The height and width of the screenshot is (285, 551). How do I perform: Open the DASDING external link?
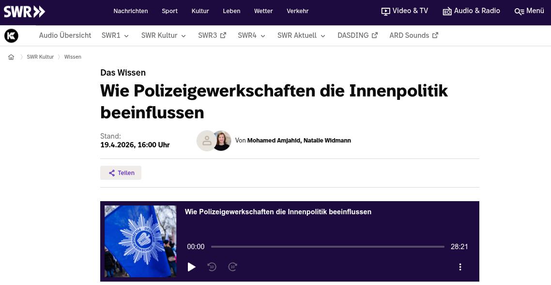358,35
